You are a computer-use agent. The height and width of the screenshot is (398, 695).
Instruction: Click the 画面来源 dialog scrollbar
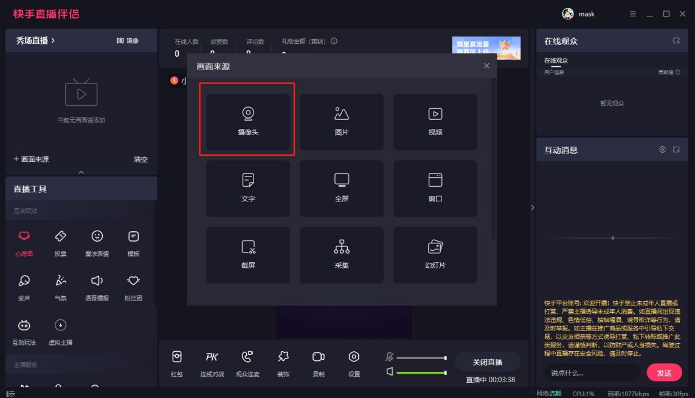493,159
